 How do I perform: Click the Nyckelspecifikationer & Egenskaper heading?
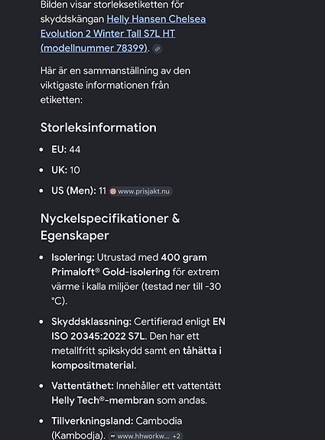(x=110, y=227)
